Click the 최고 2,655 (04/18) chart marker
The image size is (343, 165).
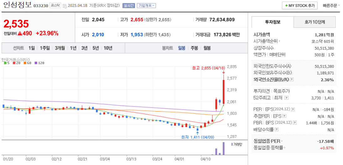209,68
